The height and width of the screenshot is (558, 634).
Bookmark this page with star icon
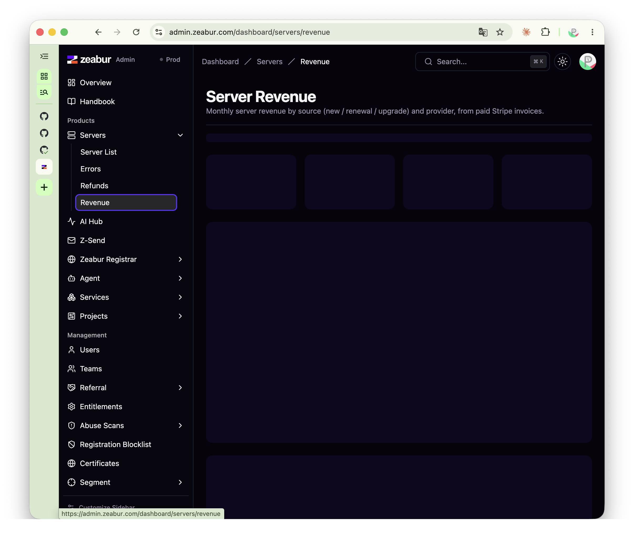click(x=500, y=32)
